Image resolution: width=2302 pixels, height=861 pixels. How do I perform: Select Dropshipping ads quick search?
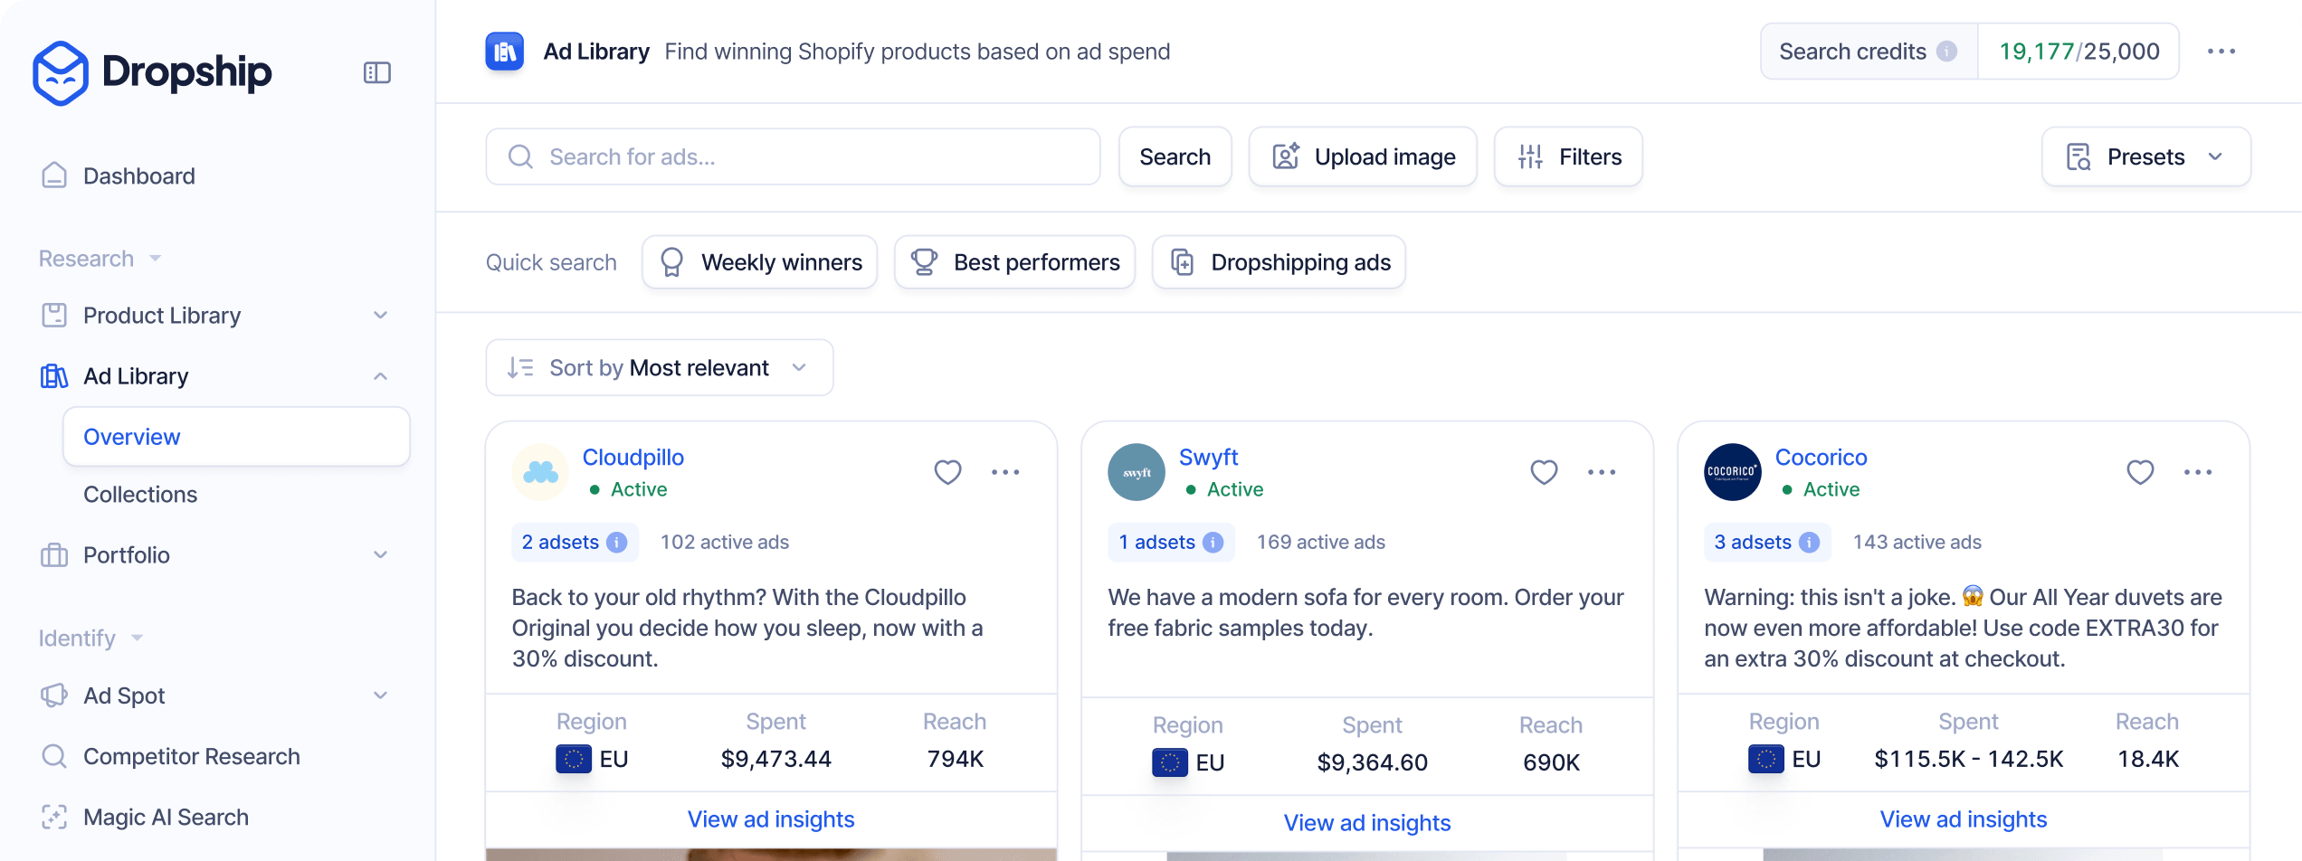[x=1279, y=262]
